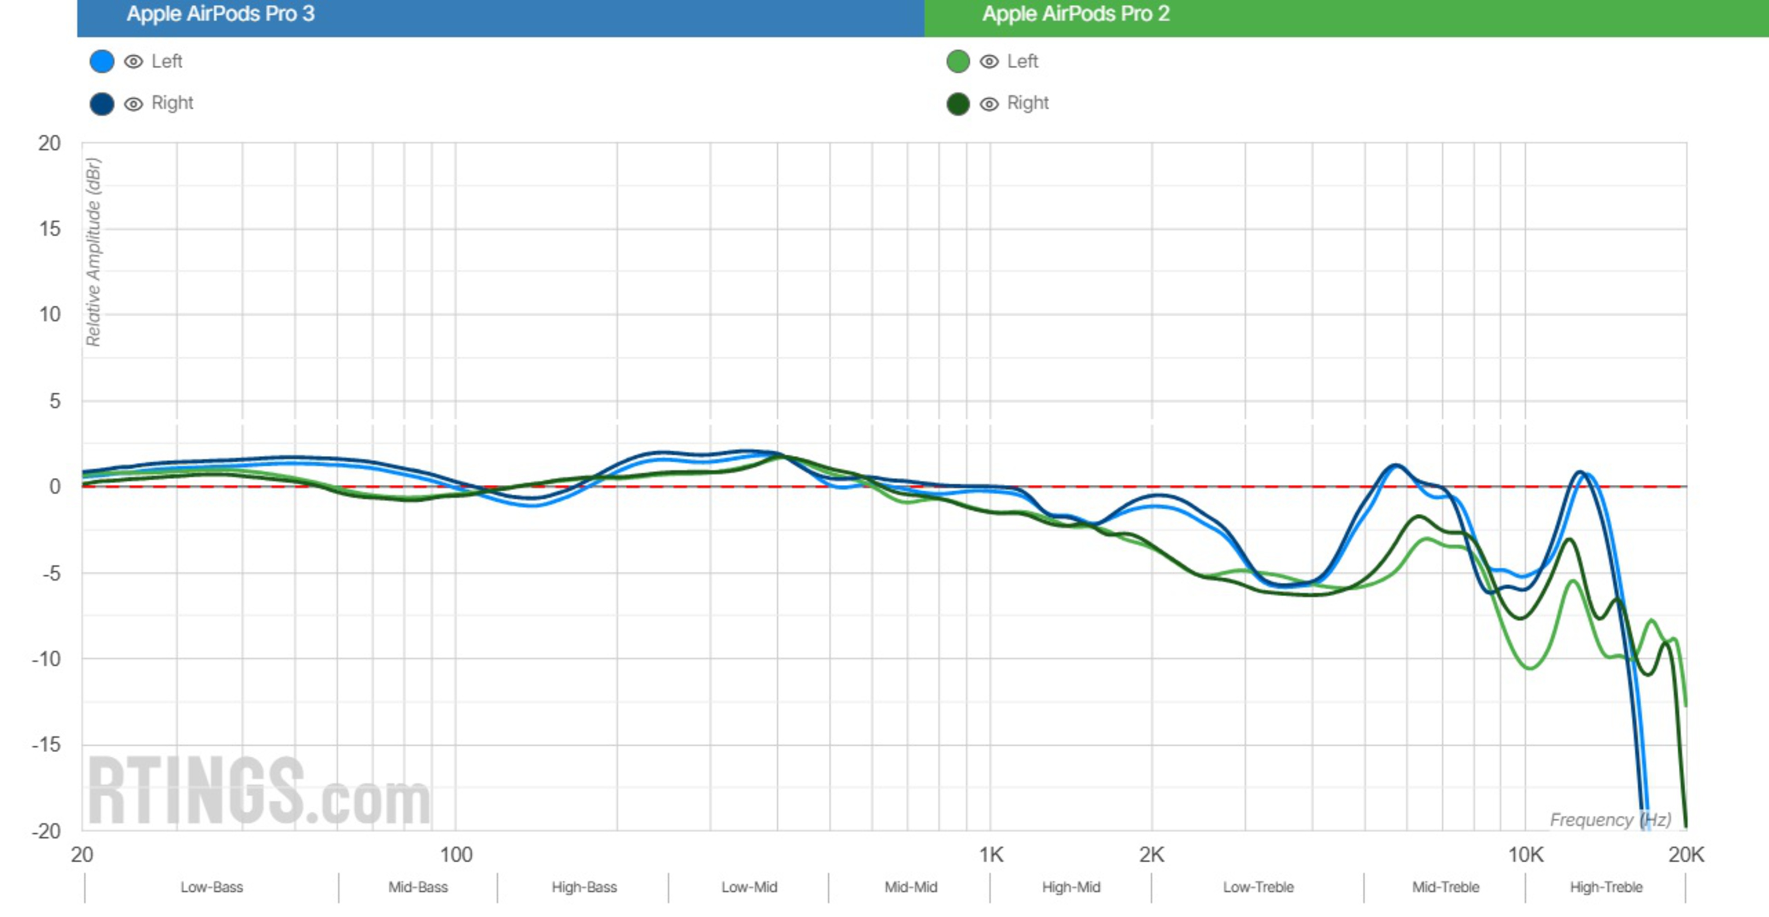Toggle AirPods Pro 3 Right eye icon

(x=133, y=104)
